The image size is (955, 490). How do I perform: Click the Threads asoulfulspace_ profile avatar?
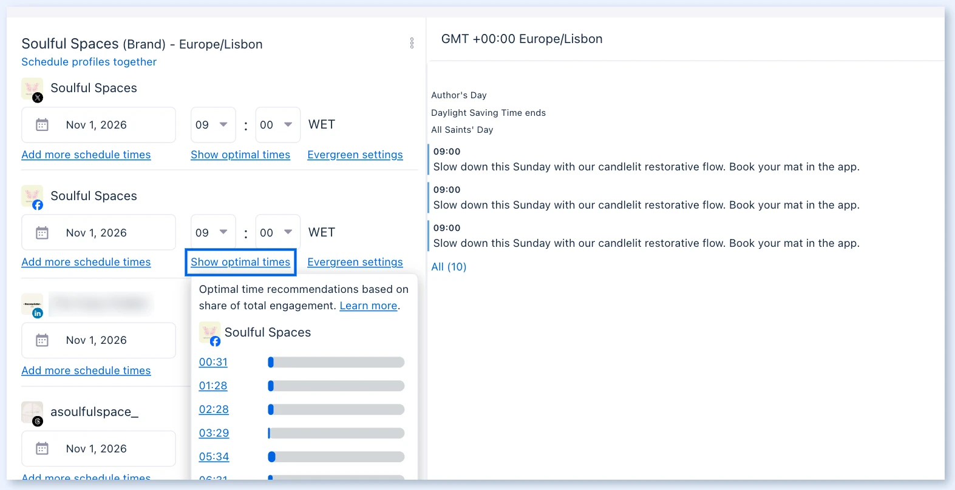pos(32,413)
